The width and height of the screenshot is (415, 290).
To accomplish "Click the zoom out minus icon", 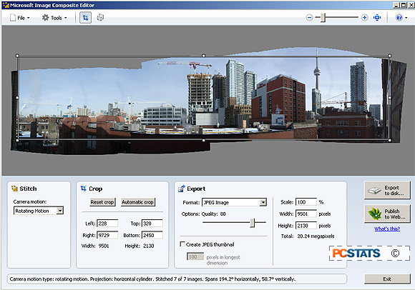I will coord(309,18).
